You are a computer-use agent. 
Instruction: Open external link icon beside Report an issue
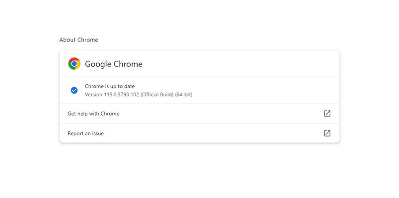click(x=327, y=133)
